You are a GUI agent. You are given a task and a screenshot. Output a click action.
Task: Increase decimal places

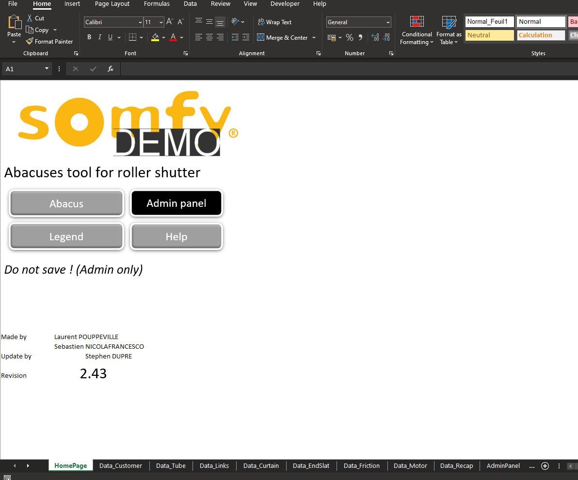[375, 37]
